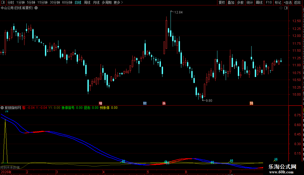The image size is (304, 175).
Task: Click the diamond icon in chart header
Action: coord(281,8)
